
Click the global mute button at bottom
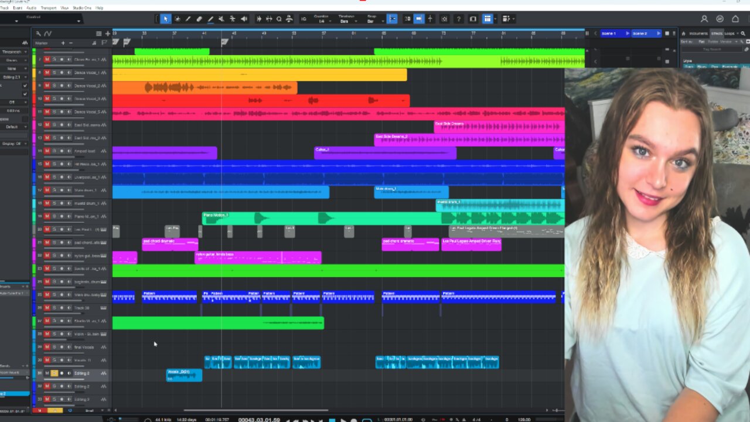pyautogui.click(x=39, y=410)
